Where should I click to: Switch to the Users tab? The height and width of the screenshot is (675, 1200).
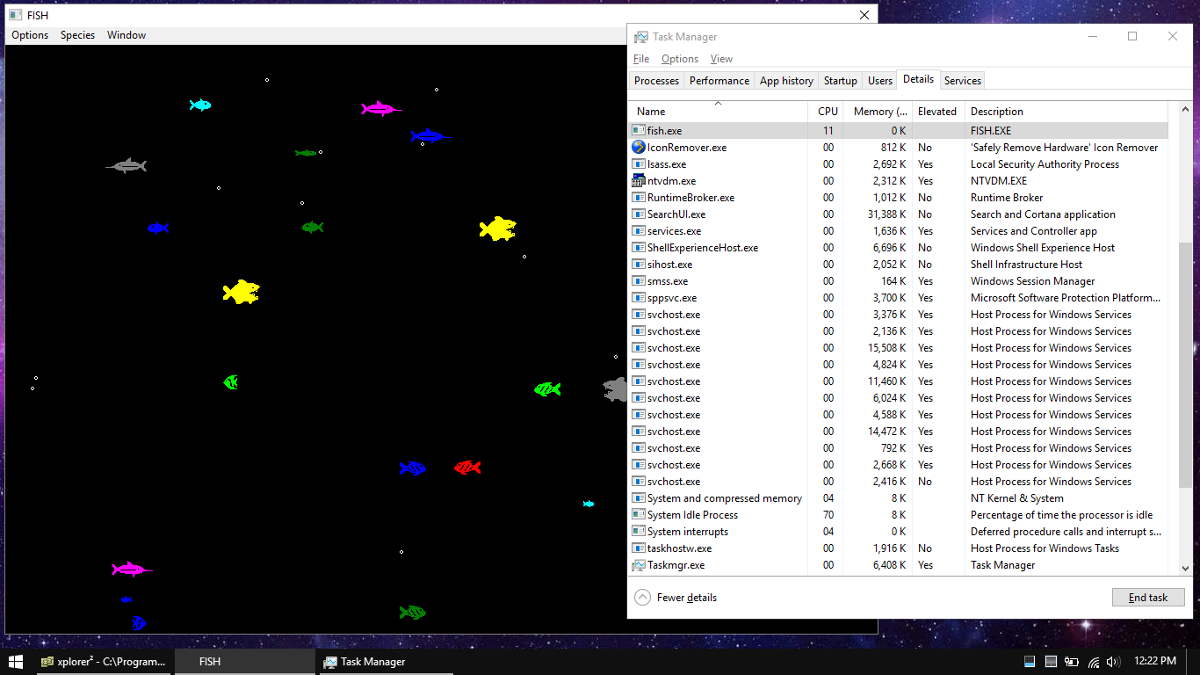pos(880,81)
